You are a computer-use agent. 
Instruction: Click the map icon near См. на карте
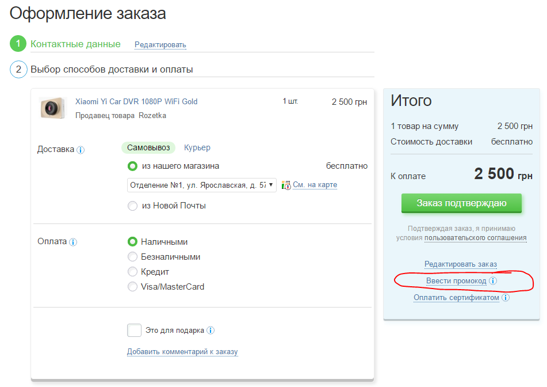(286, 185)
